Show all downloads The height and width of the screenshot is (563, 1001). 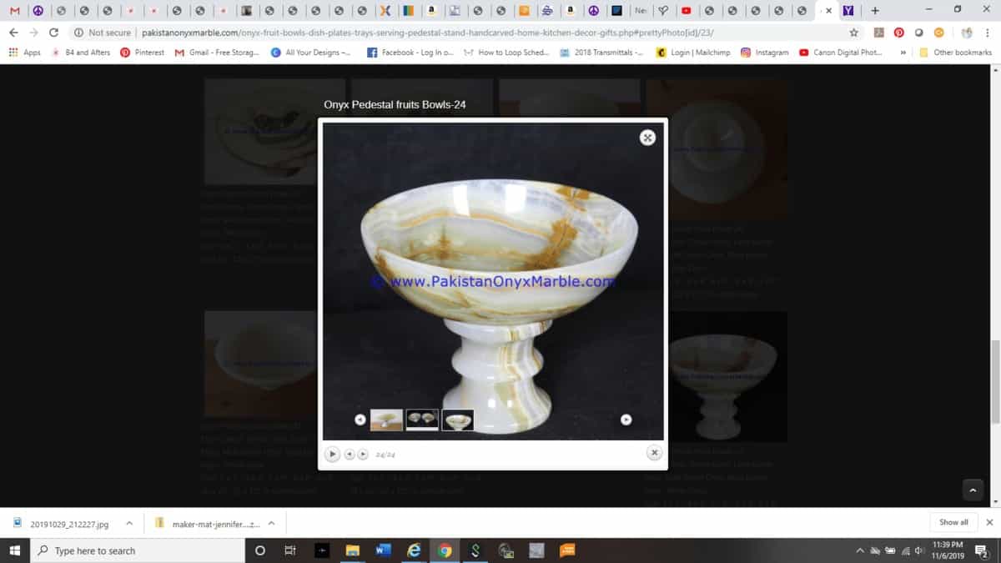tap(953, 522)
